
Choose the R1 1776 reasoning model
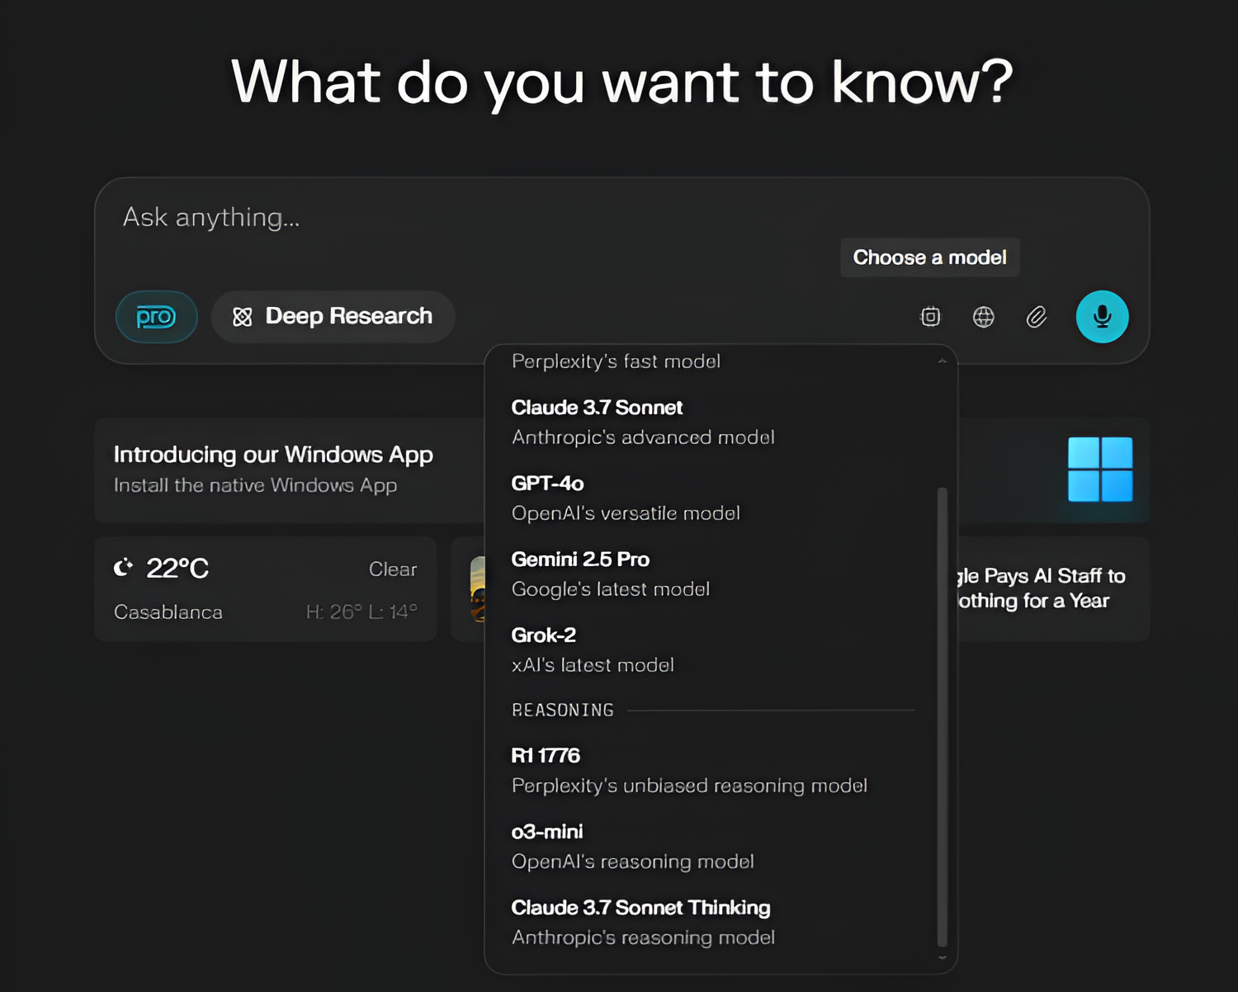[711, 770]
